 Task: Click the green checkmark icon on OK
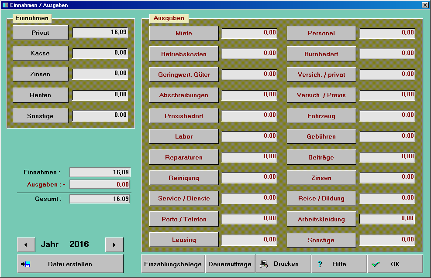pos(376,263)
